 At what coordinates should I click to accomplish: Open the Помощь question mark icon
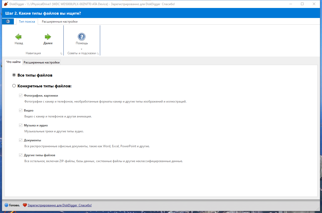coord(82,37)
